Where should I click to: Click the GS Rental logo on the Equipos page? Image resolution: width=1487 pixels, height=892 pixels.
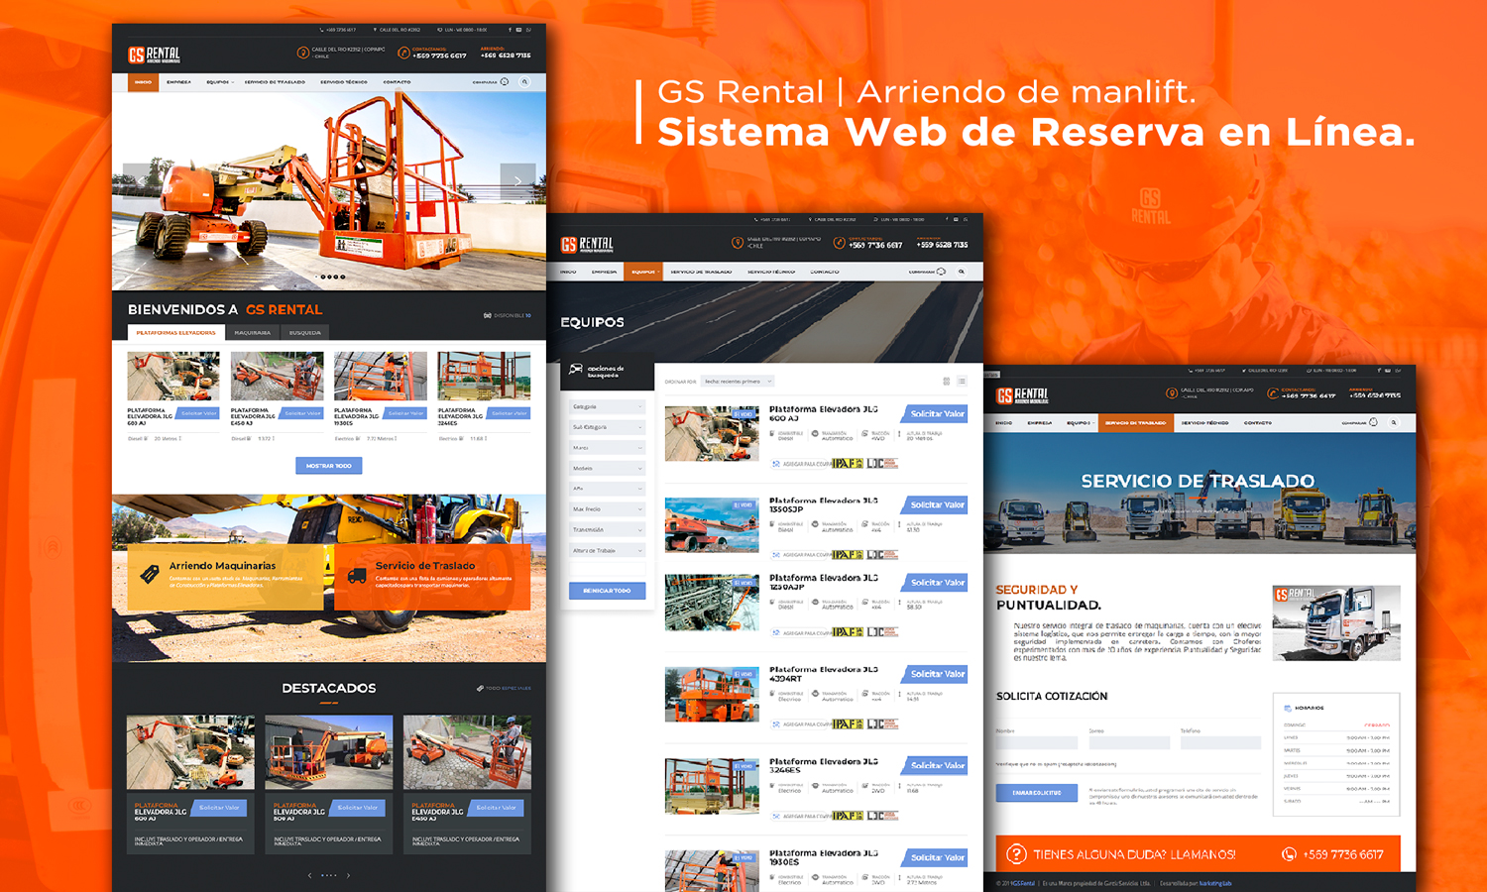pos(587,244)
